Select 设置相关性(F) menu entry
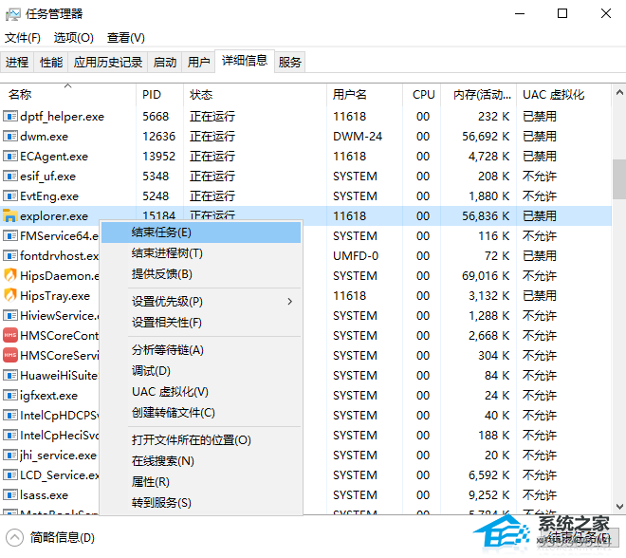The width and height of the screenshot is (626, 558). tap(201, 323)
